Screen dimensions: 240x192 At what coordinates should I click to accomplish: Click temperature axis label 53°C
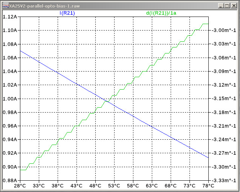[114, 186]
